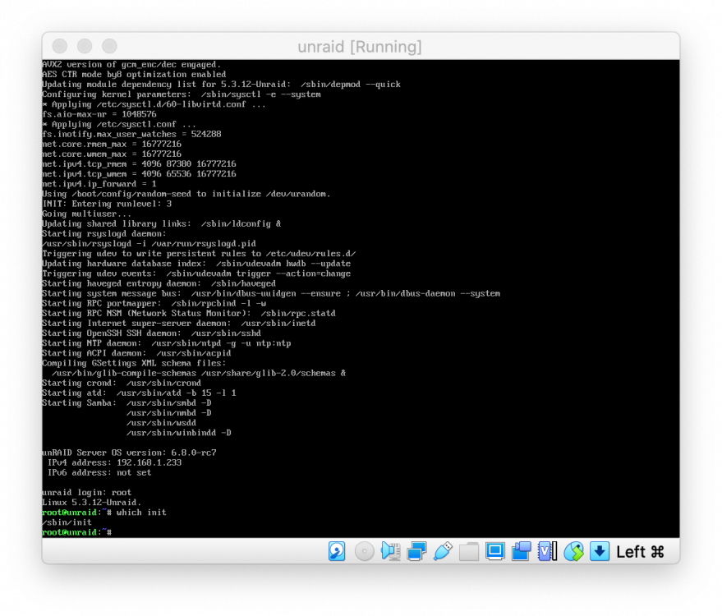Image resolution: width=722 pixels, height=616 pixels.
Task: Open the shared folders indicator
Action: [x=469, y=551]
